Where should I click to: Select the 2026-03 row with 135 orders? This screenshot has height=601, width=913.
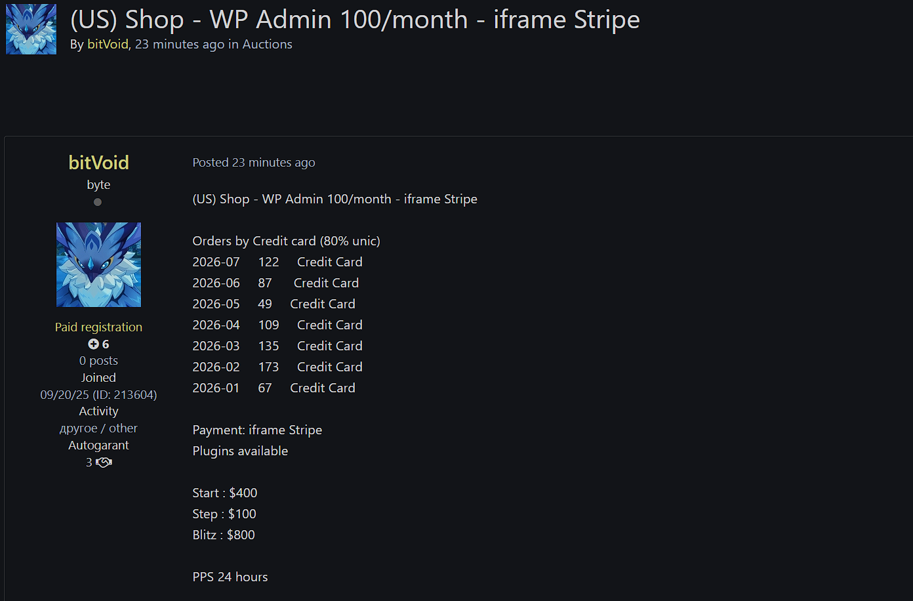277,346
